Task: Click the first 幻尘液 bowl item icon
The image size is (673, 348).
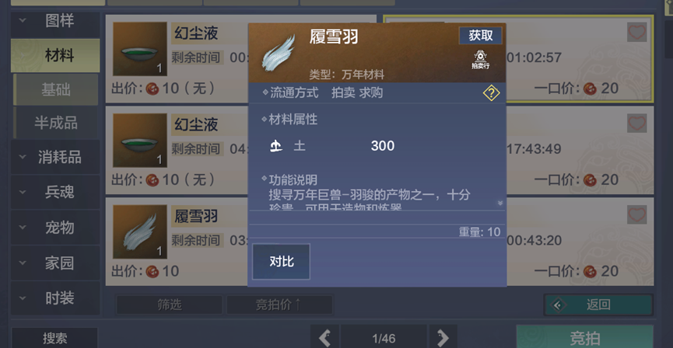Action: 140,49
